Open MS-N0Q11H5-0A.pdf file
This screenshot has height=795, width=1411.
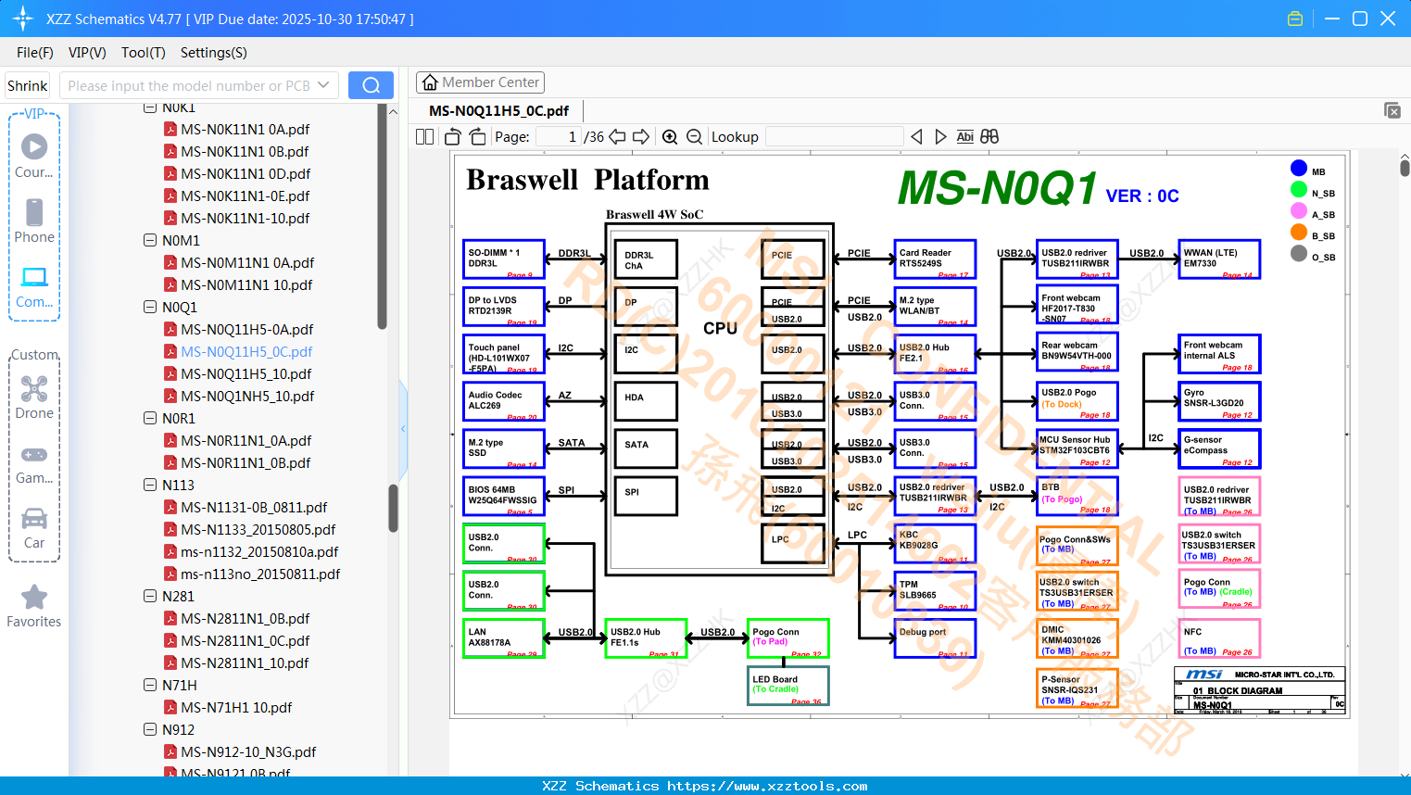pos(246,329)
